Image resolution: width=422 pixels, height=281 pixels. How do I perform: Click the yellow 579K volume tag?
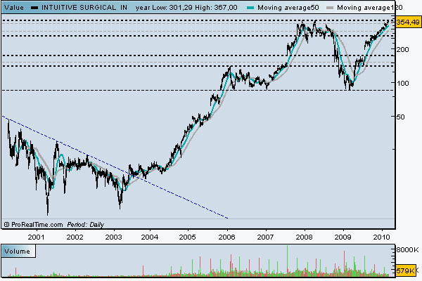[406, 270]
